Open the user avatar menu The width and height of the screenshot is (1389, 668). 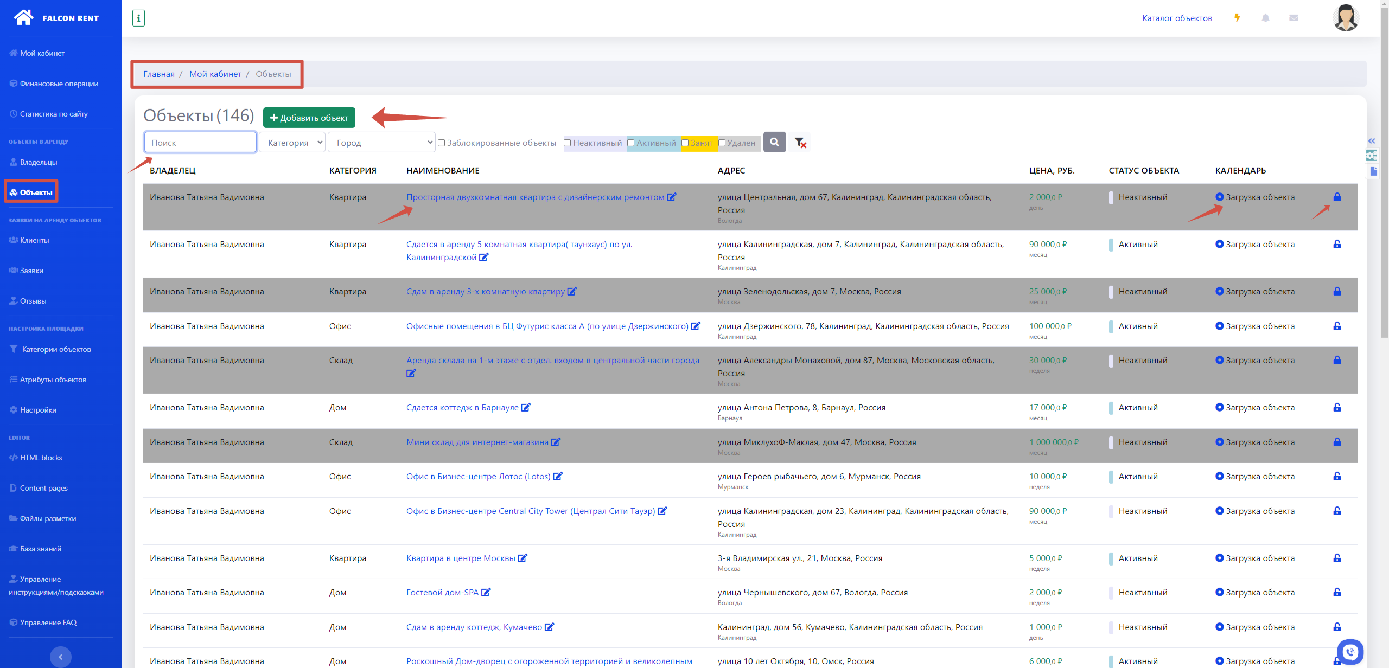(x=1346, y=18)
